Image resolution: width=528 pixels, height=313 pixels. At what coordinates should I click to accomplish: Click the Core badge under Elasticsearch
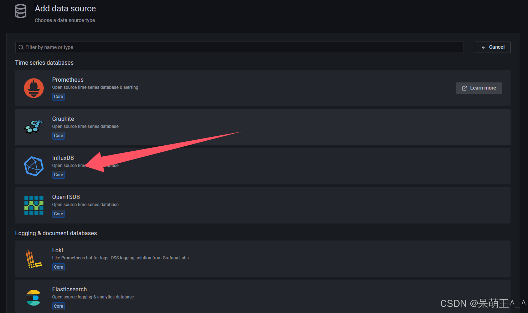[58, 306]
